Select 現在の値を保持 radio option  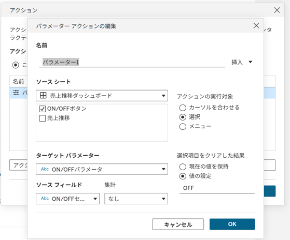click(x=183, y=167)
